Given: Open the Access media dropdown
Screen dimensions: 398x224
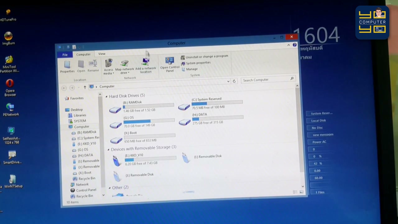Looking at the screenshot, I should click(x=109, y=67).
